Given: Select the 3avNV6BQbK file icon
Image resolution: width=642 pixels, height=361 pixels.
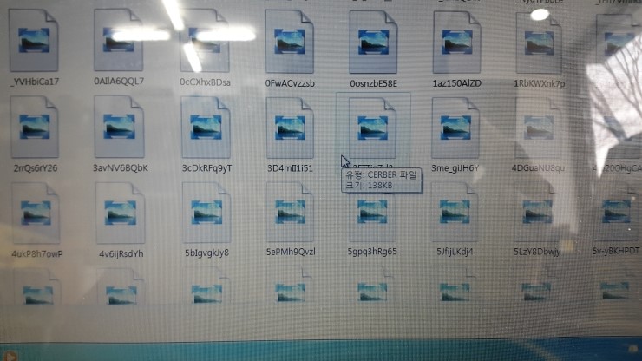Looking at the screenshot, I should pyautogui.click(x=120, y=127).
